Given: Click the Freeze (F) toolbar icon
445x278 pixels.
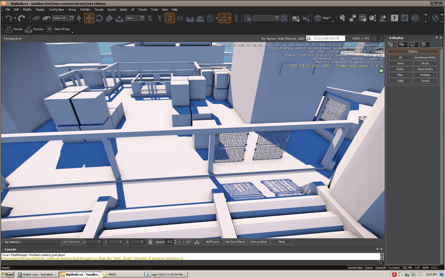Looking at the screenshot, I should [x=394, y=18].
